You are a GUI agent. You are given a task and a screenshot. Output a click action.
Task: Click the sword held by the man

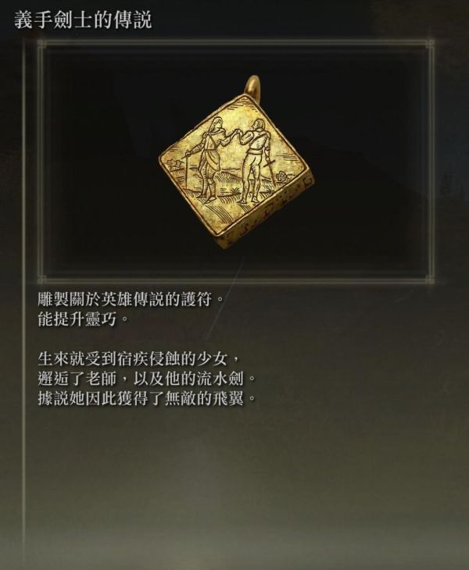pyautogui.click(x=270, y=169)
